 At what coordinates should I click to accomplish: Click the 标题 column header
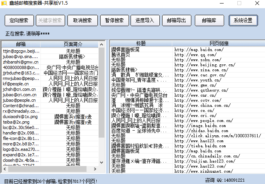click(x=141, y=43)
